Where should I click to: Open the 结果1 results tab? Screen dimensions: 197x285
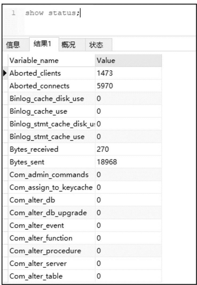[42, 44]
